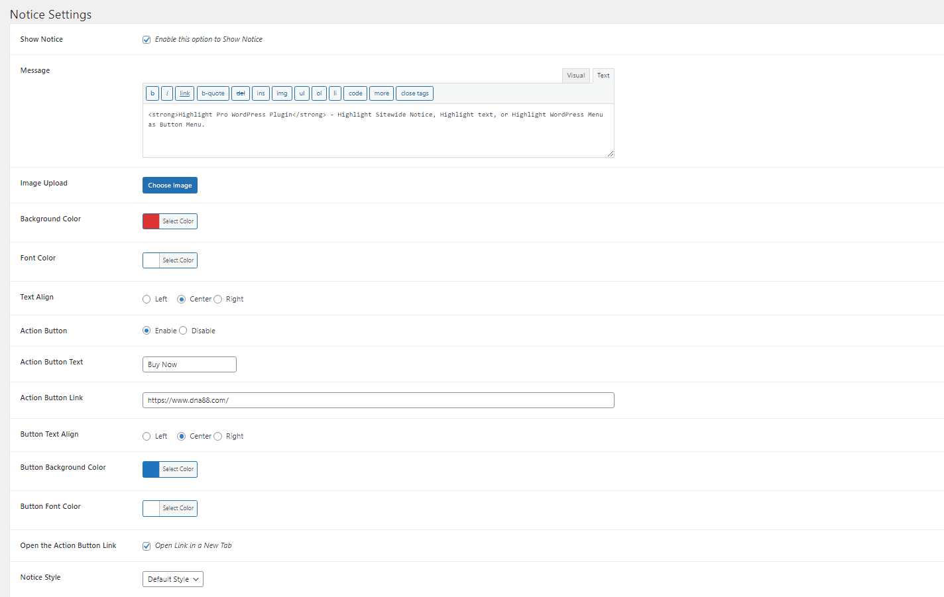Set Text Align to Left
944x597 pixels.
147,299
